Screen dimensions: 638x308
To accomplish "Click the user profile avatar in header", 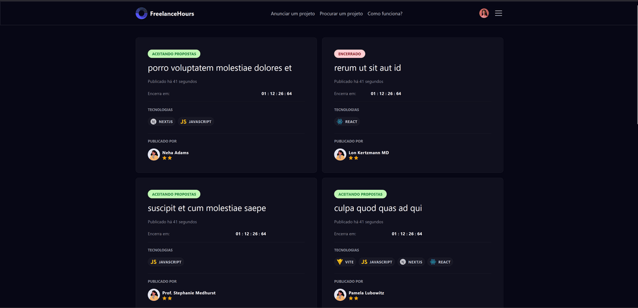I will (484, 13).
